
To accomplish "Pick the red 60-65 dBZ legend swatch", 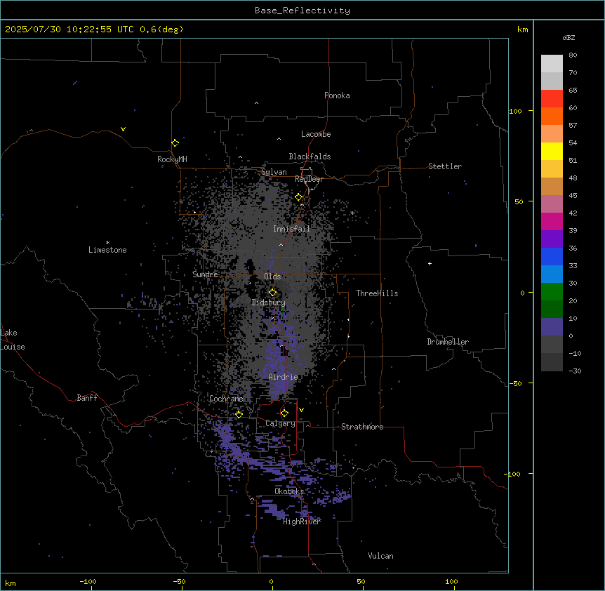I will (552, 99).
